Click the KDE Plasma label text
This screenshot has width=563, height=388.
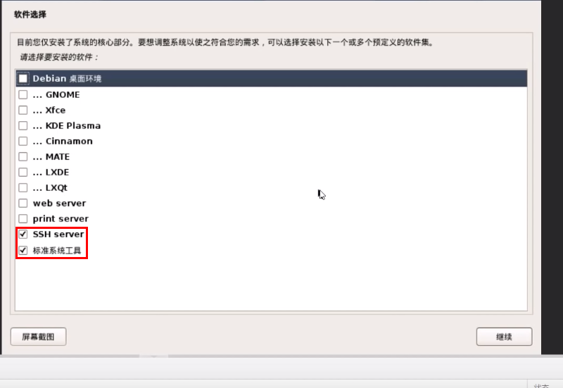coord(73,125)
